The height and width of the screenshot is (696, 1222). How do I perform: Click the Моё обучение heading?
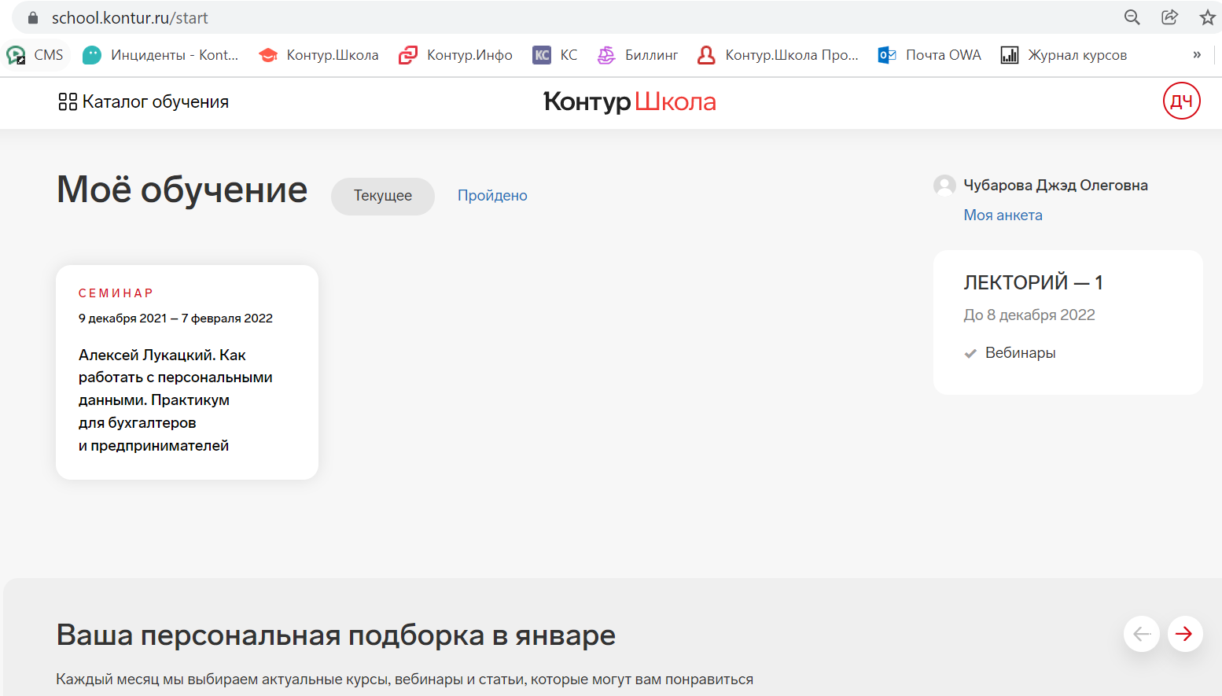[x=182, y=190]
